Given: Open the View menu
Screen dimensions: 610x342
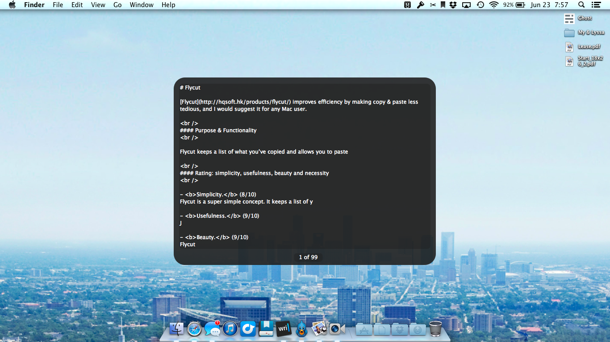Looking at the screenshot, I should (x=98, y=5).
